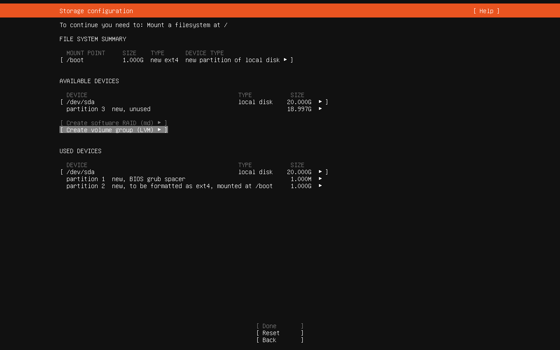The height and width of the screenshot is (350, 560).
Task: Click the arrow in the LVM volume group option
Action: [159, 130]
